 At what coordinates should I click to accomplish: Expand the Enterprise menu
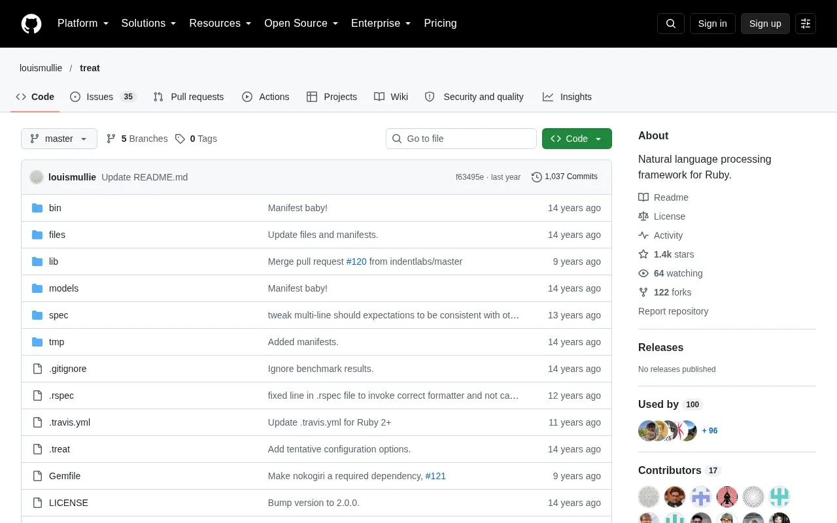coord(381,24)
